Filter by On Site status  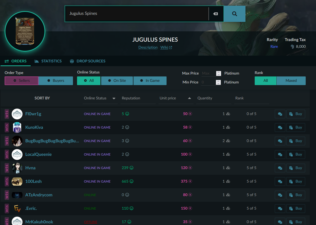117,80
